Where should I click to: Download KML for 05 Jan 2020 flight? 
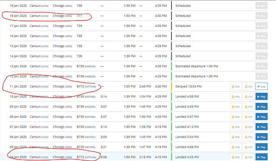coord(236,147)
